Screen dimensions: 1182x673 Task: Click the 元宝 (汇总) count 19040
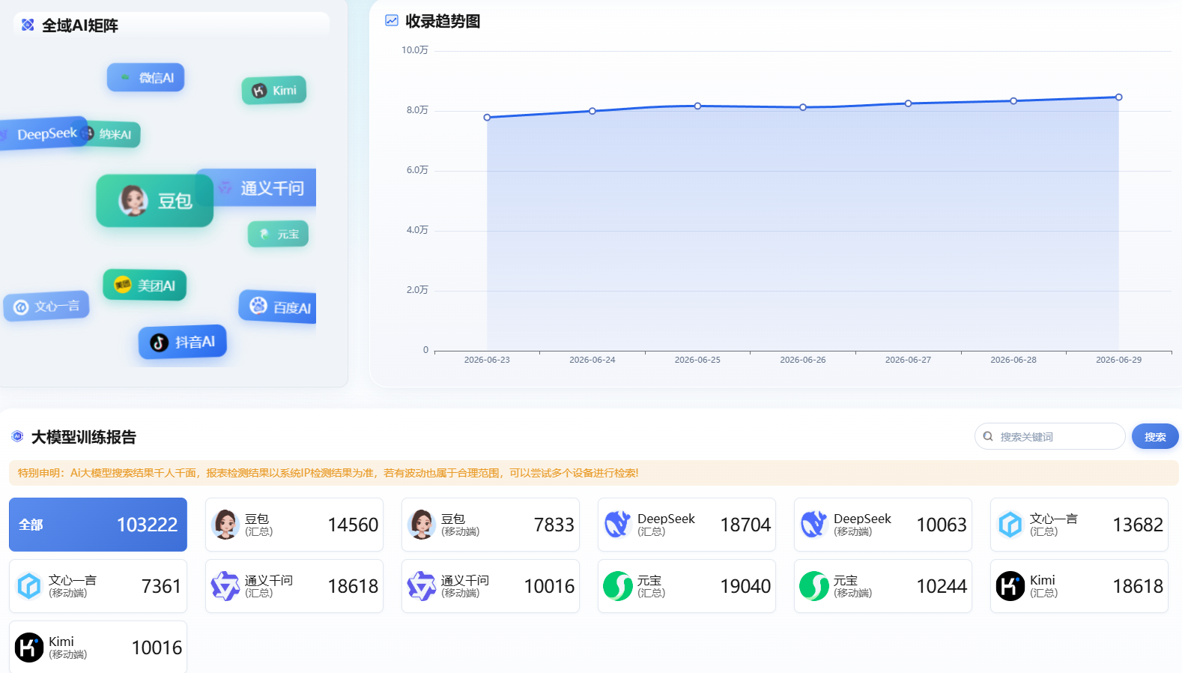[745, 586]
